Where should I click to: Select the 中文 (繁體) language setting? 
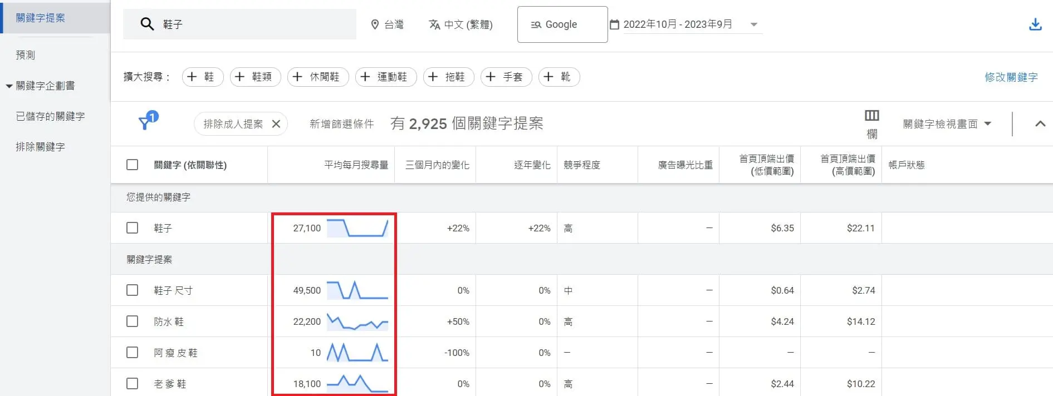(461, 24)
